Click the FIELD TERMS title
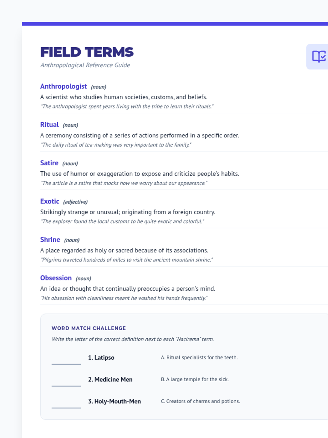This screenshot has width=328, height=438. click(87, 52)
